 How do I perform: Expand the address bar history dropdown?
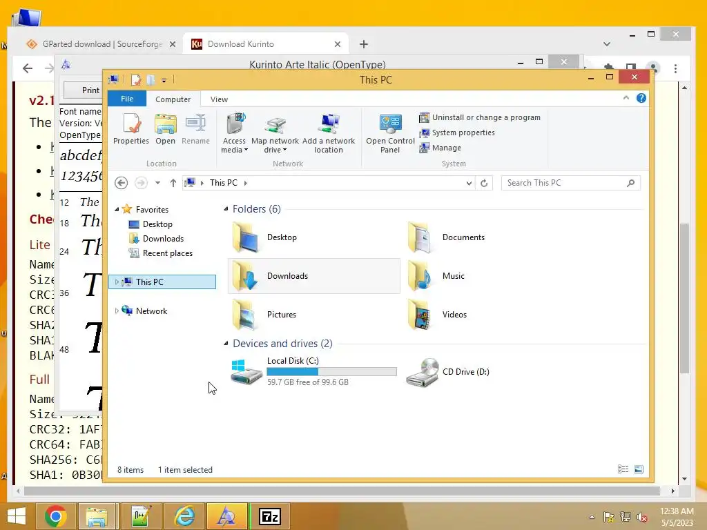click(x=469, y=183)
